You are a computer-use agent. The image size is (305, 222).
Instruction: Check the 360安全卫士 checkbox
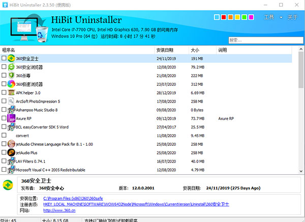pos(4,58)
